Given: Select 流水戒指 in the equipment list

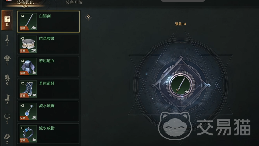Looking at the screenshot, I should pos(48,134).
